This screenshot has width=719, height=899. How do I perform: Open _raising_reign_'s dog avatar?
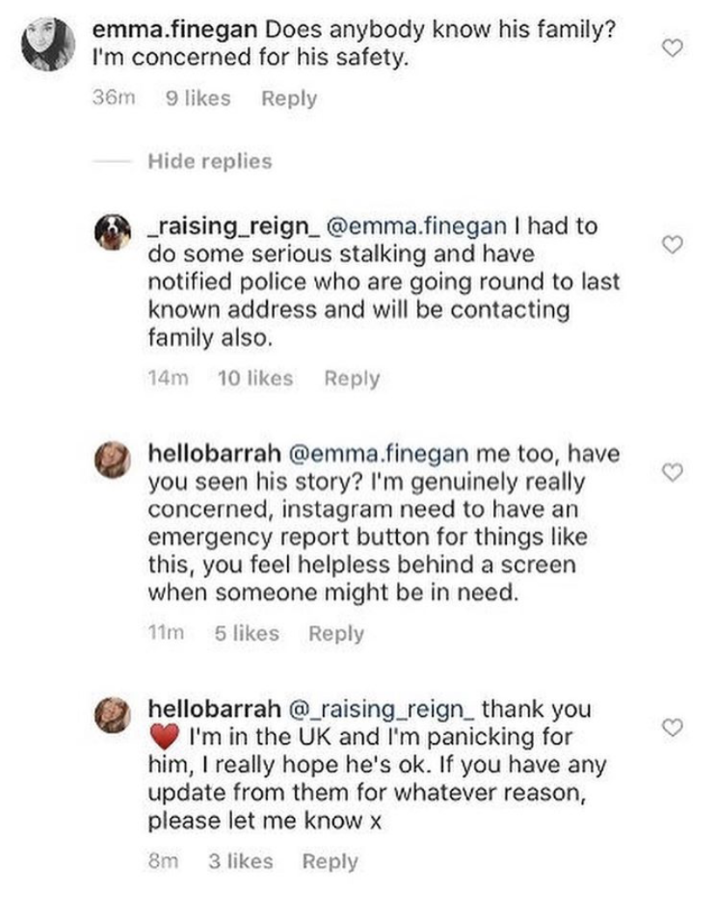pos(113,232)
